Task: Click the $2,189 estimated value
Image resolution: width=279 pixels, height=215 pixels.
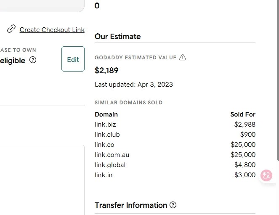Action: 106,70
